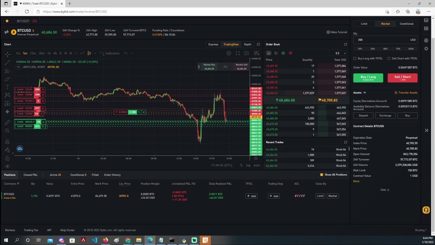Expand the Recent Trades panel

point(346,142)
